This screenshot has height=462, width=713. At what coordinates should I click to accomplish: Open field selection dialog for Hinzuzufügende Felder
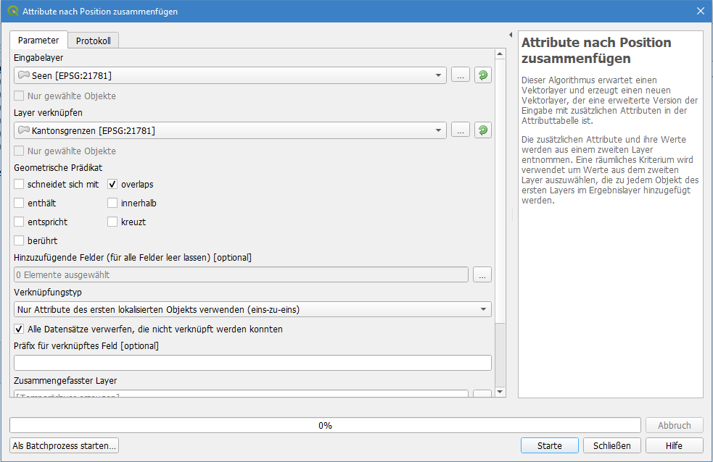[x=482, y=274]
